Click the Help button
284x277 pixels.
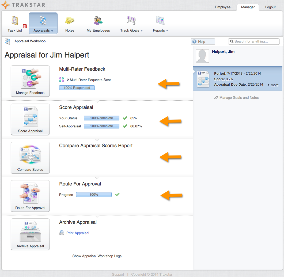[203, 41]
